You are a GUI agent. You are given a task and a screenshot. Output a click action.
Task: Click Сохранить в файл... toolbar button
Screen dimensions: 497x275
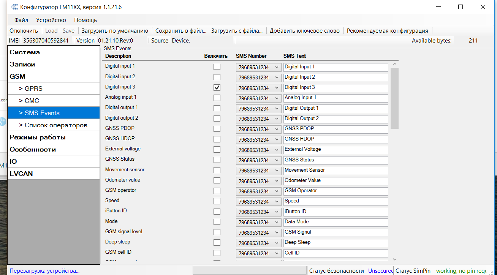tap(180, 31)
